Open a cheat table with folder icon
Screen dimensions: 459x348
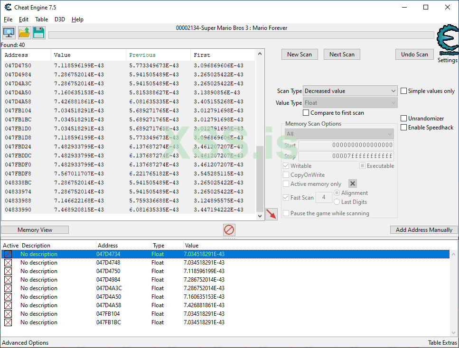coord(24,33)
